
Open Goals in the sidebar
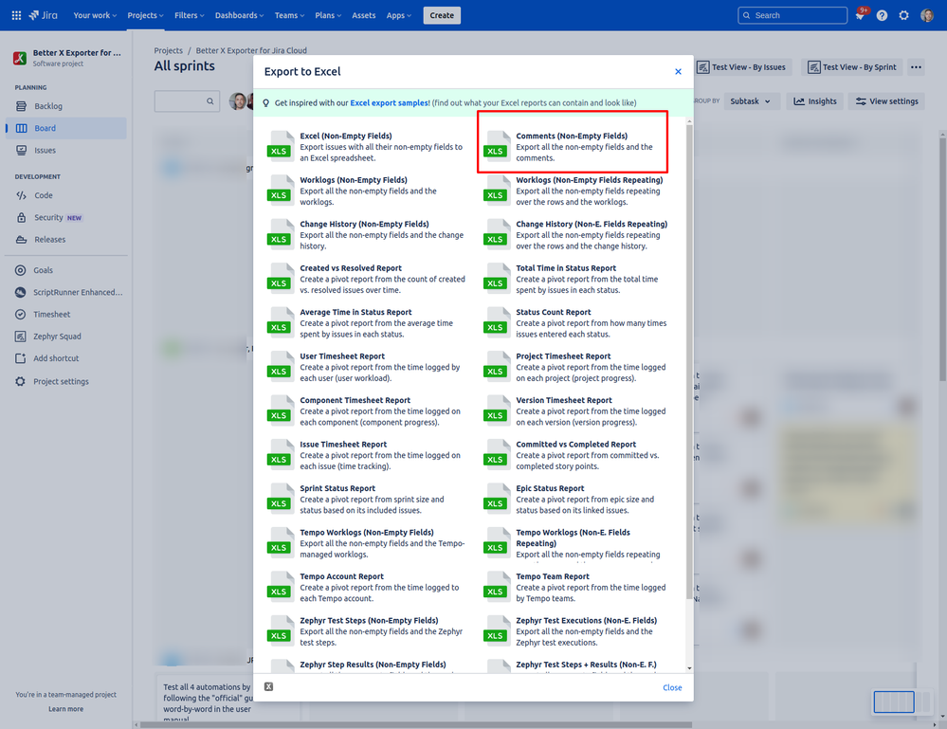pos(66,270)
